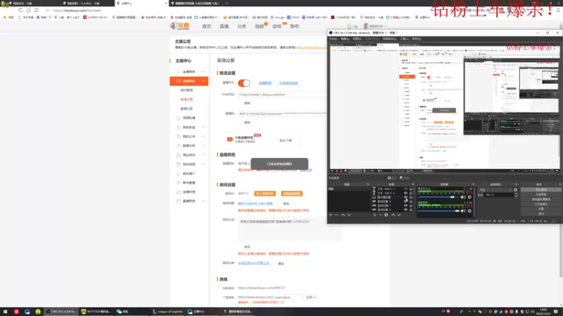
Task: Focus the custom domain input field
Action: pyautogui.click(x=289, y=297)
